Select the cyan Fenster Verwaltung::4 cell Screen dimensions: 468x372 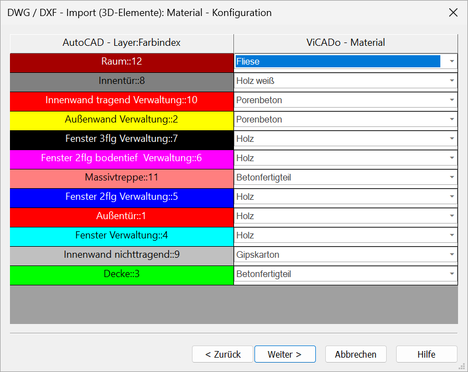(x=122, y=237)
